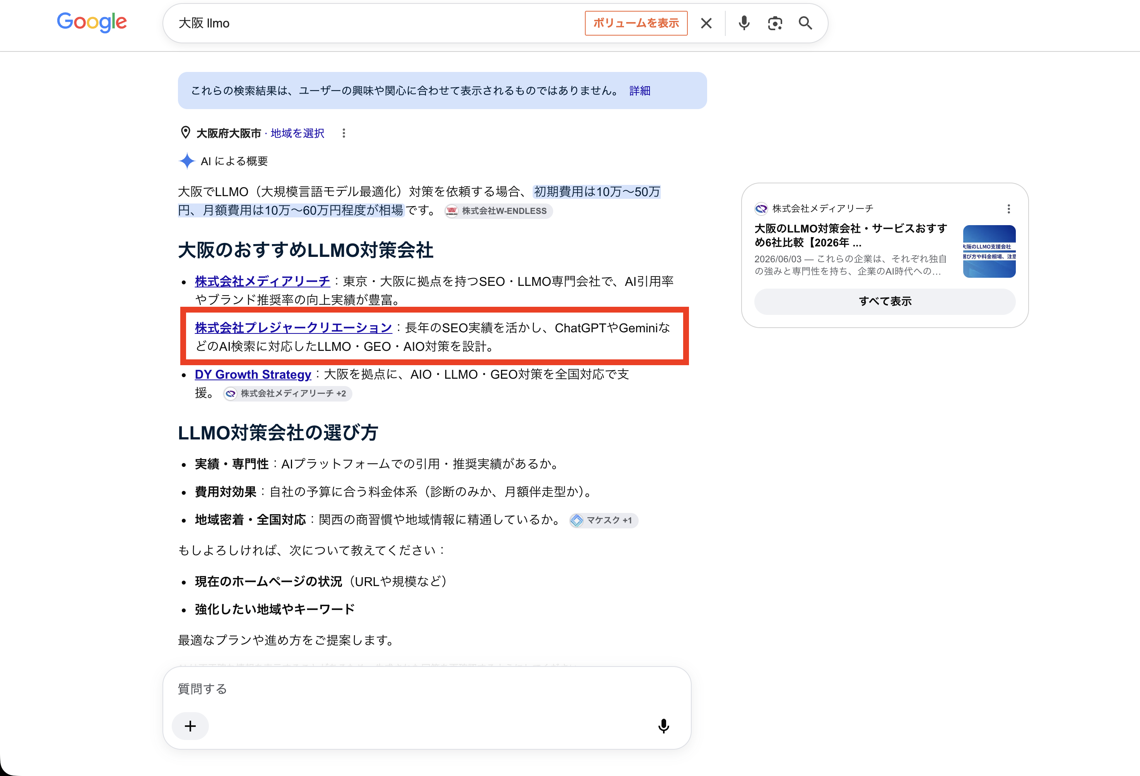Click the text 現在のホームページの状況

(268, 581)
